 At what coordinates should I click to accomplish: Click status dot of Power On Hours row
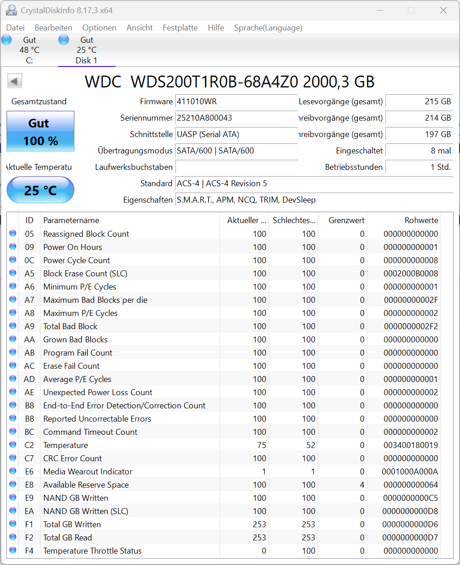13,246
